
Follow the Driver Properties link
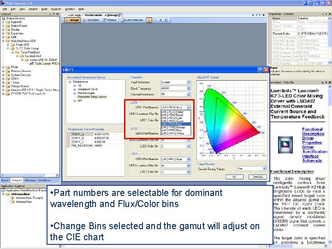(x=312, y=140)
